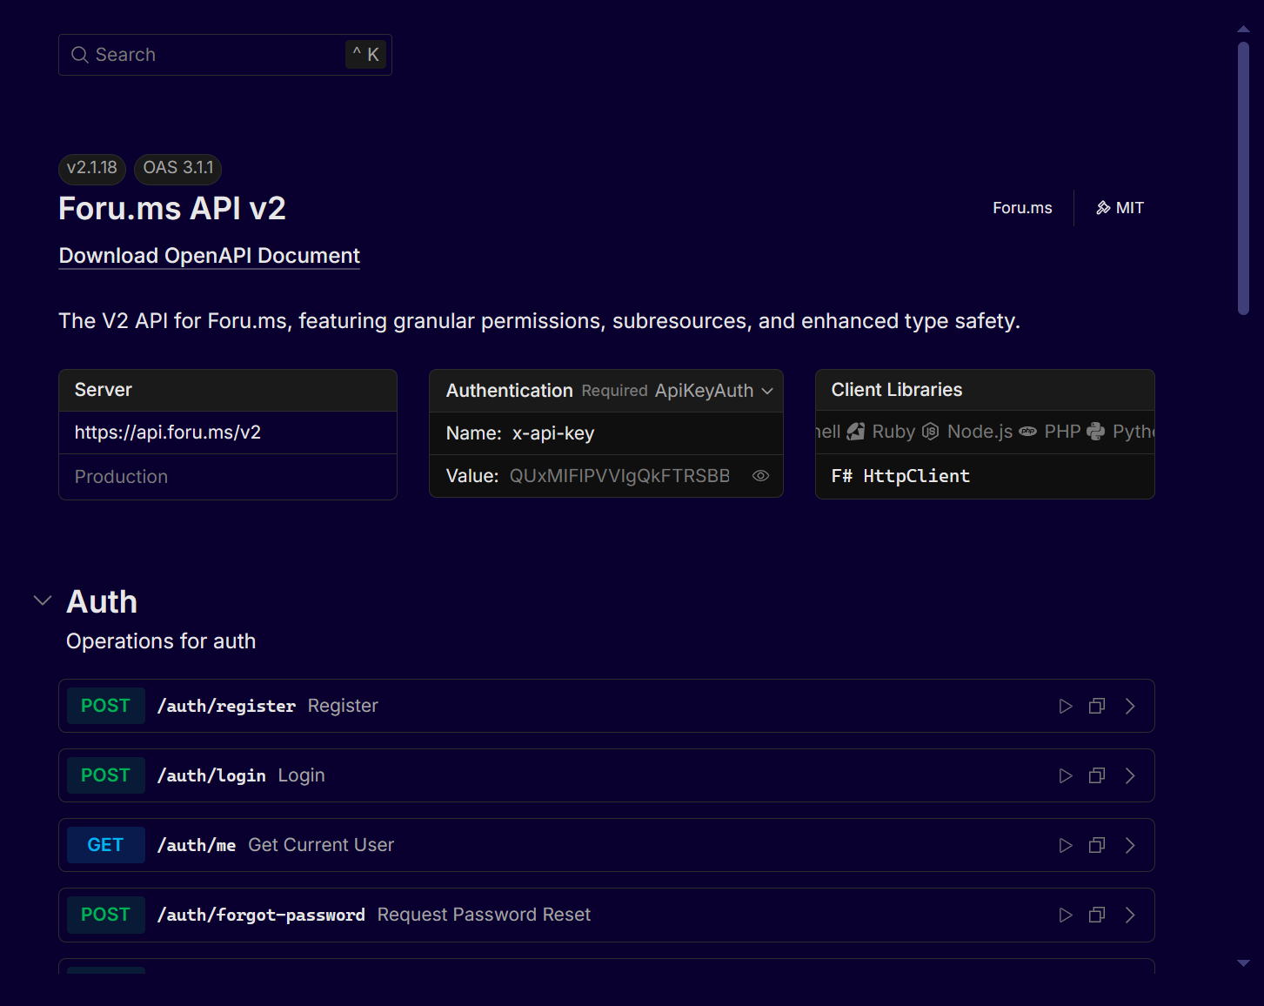Click the play icon on /auth/me
The height and width of the screenshot is (1006, 1264).
tap(1066, 845)
